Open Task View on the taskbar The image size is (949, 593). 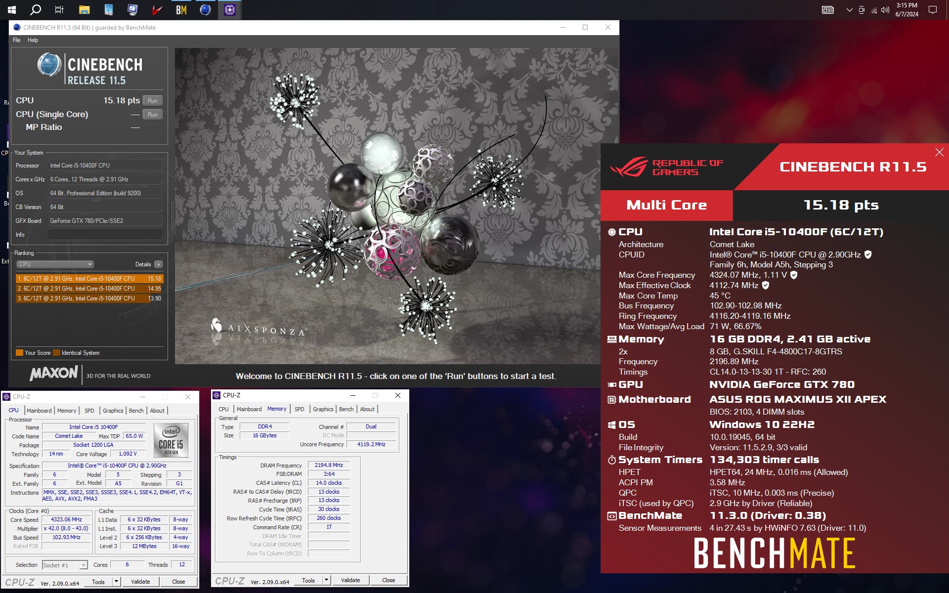(59, 9)
